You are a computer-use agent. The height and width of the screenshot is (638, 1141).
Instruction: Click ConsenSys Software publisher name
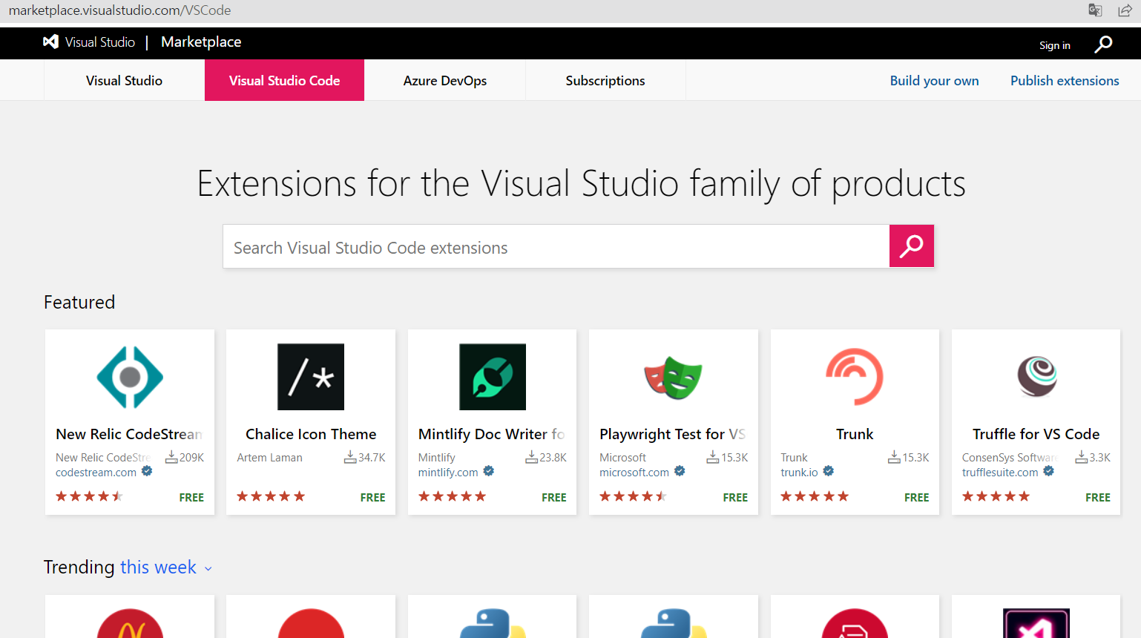[x=1010, y=458]
